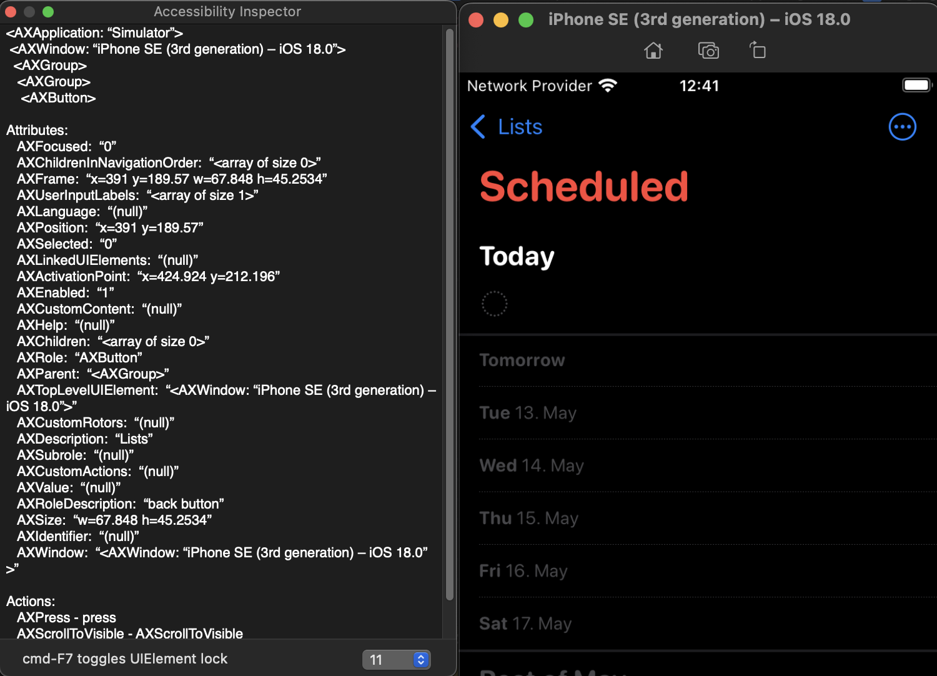This screenshot has width=937, height=676.
Task: Click the cmd-F7 toggles UIElement lock text
Action: (125, 659)
